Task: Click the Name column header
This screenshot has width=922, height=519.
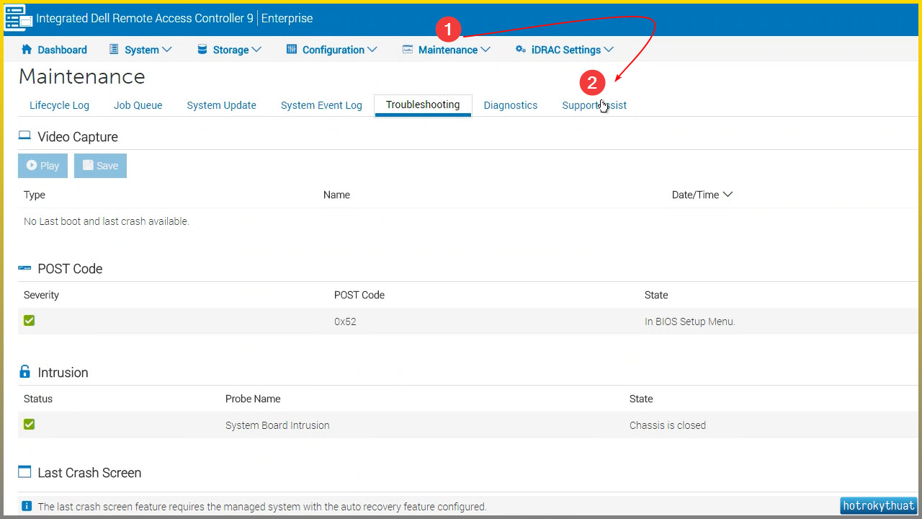Action: coord(336,195)
